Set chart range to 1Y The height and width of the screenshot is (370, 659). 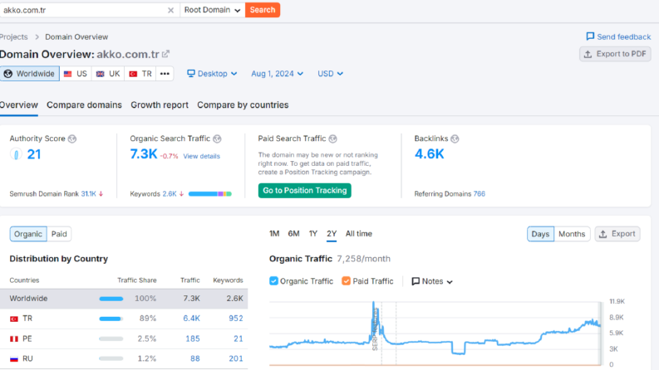click(x=313, y=234)
